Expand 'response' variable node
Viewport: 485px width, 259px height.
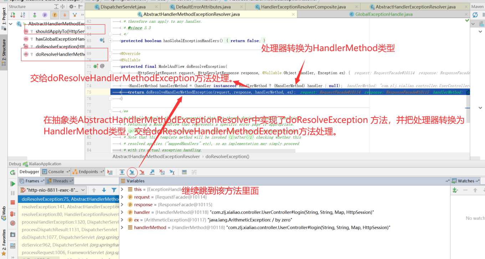[x=122, y=205]
